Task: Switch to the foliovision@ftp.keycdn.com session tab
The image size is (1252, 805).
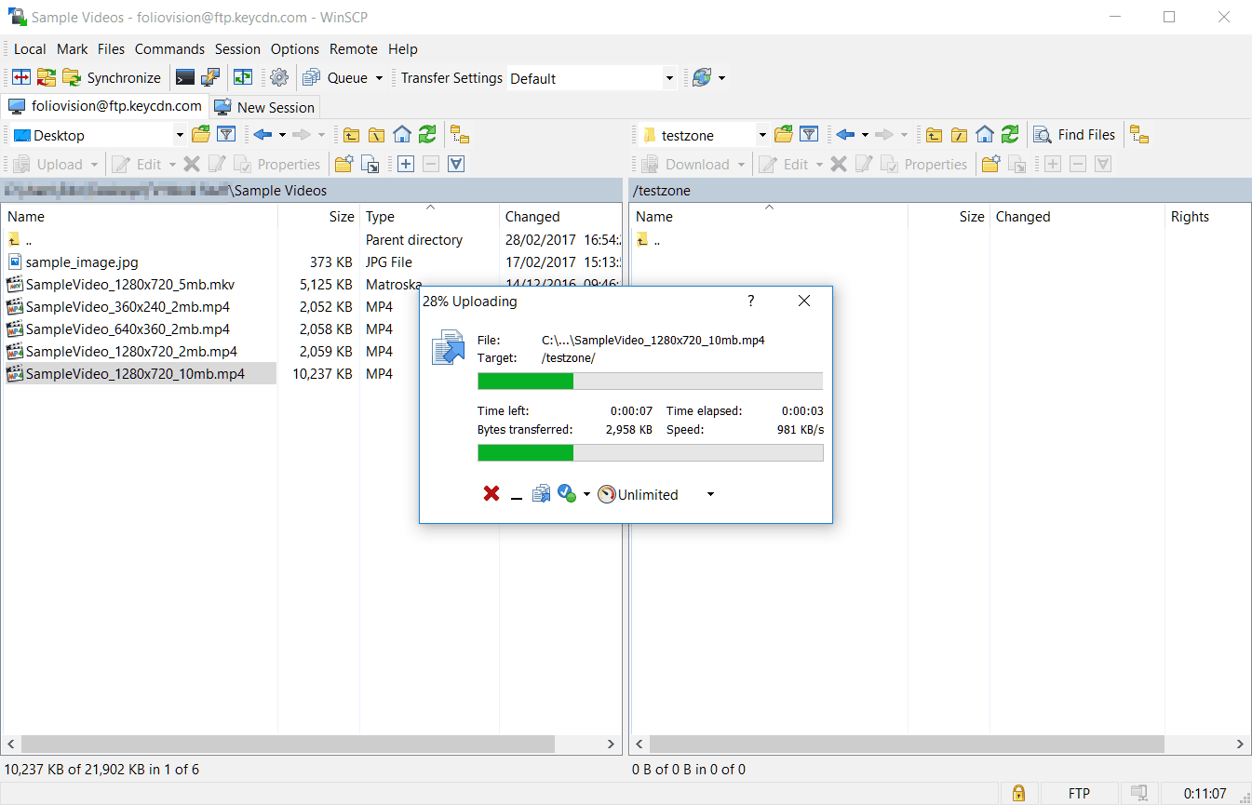Action: [x=105, y=106]
